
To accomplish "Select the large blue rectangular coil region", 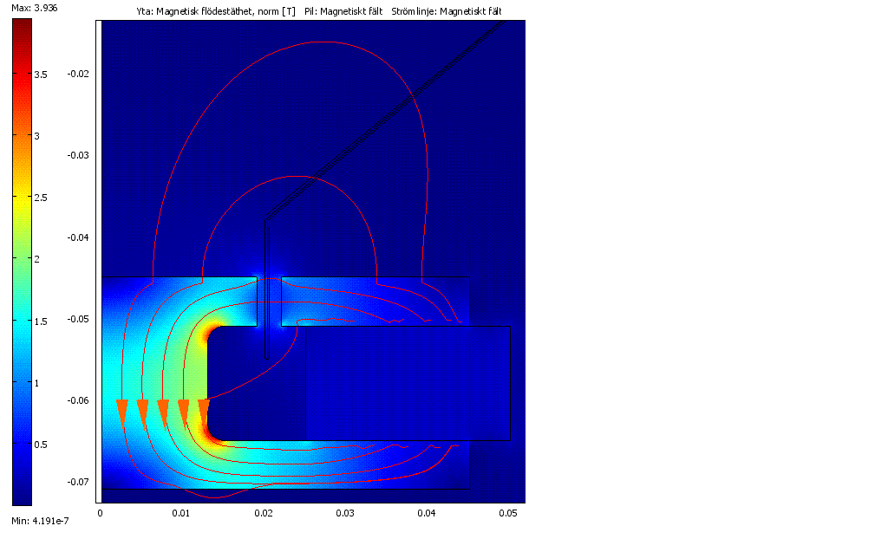I will click(408, 383).
